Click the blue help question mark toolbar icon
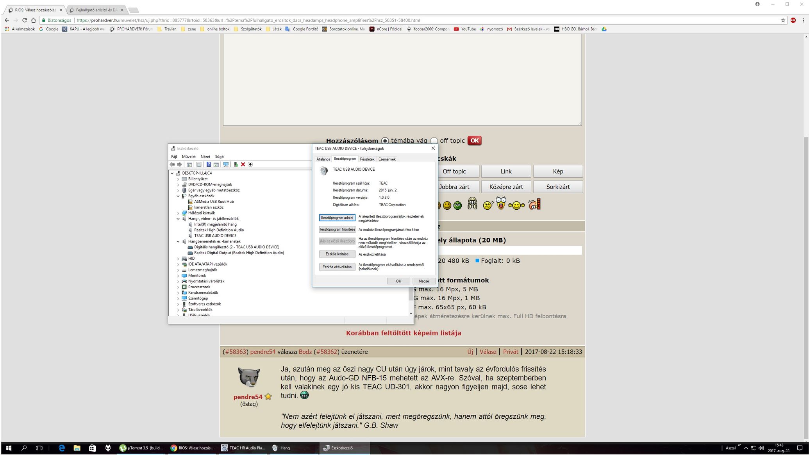This screenshot has height=455, width=809. 209,164
